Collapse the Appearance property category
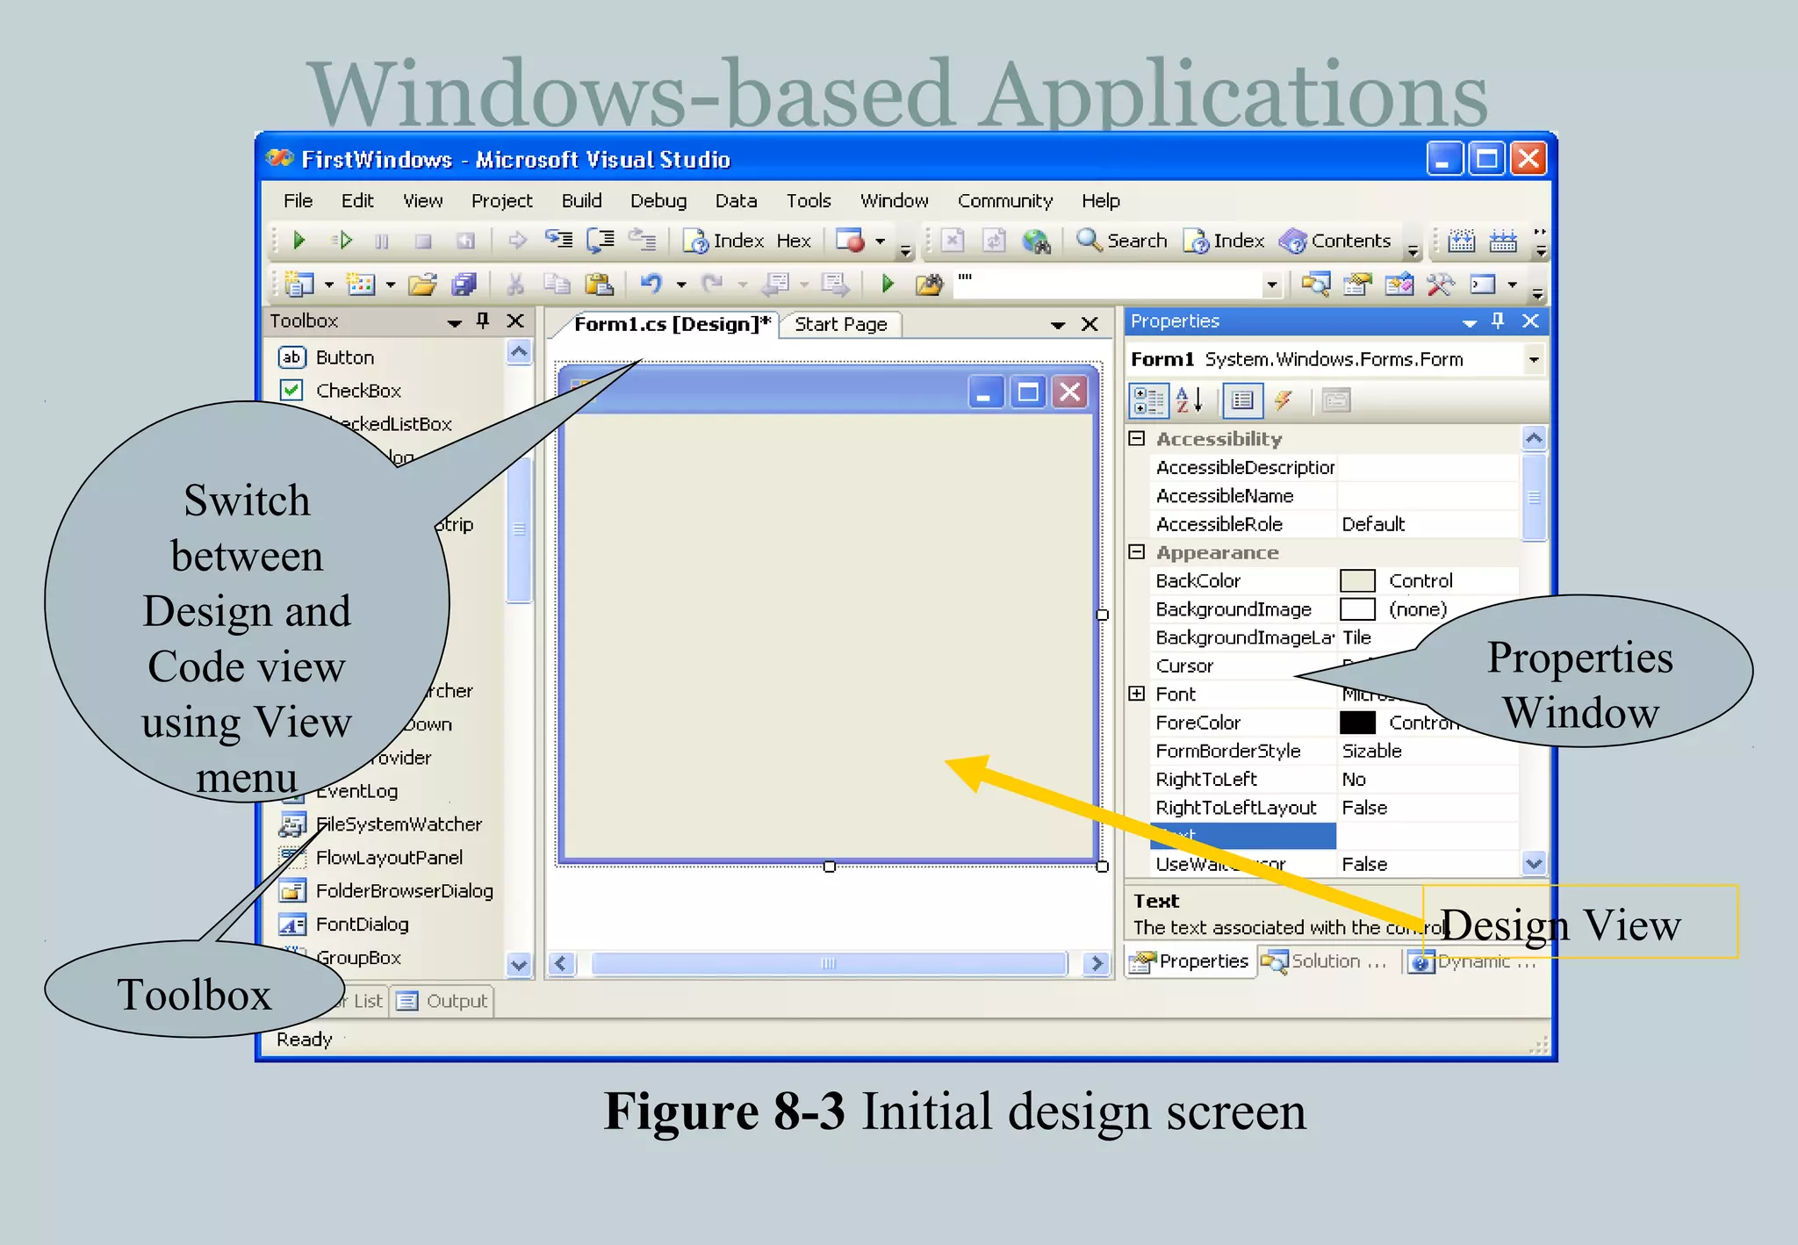This screenshot has height=1245, width=1798. point(1137,552)
